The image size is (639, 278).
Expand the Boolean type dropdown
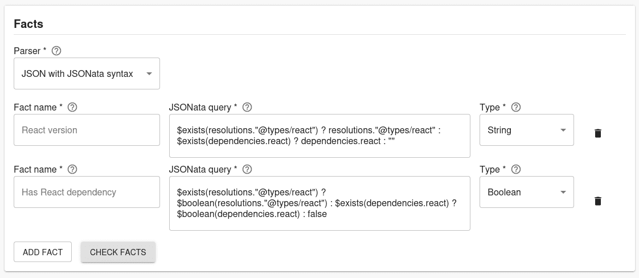coord(527,192)
